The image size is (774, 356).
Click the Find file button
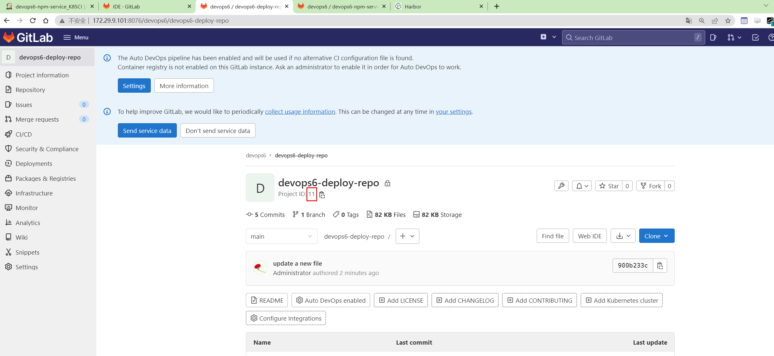tap(553, 236)
